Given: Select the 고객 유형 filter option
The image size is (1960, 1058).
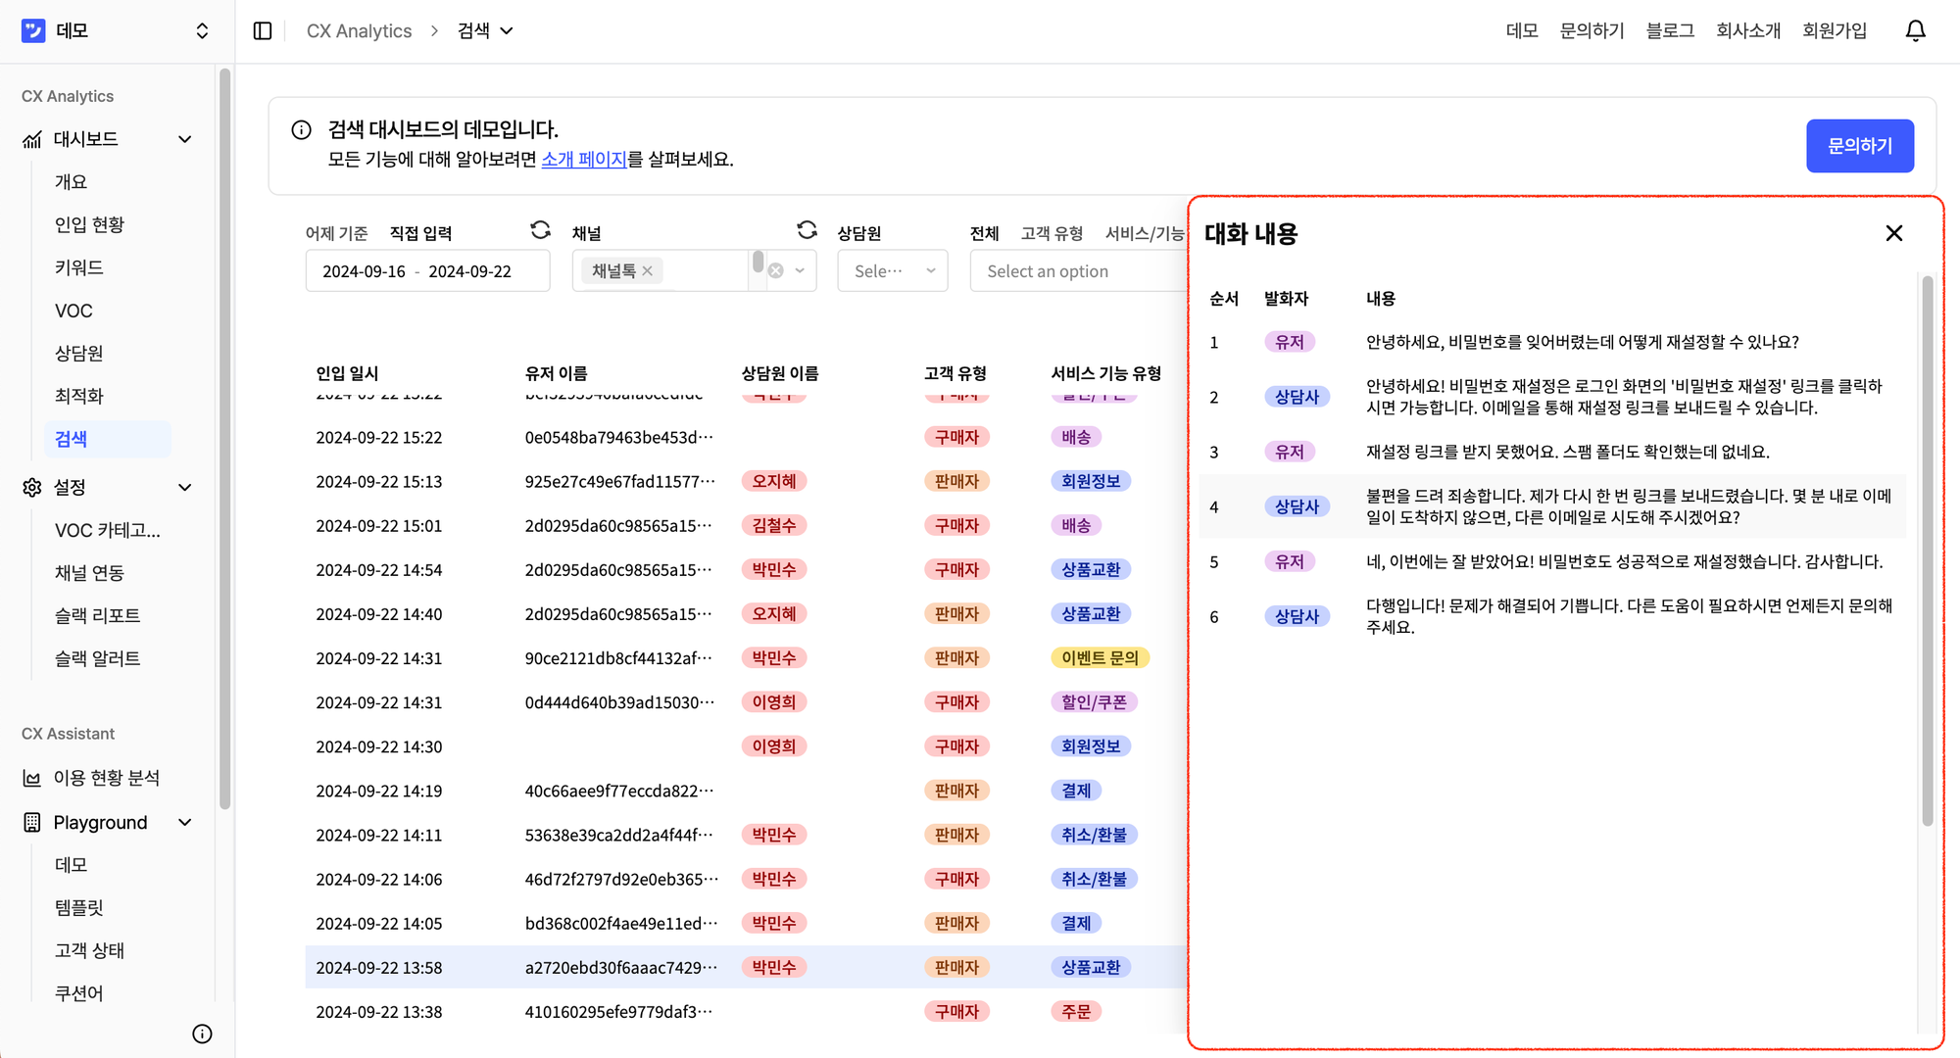Looking at the screenshot, I should [x=1052, y=233].
